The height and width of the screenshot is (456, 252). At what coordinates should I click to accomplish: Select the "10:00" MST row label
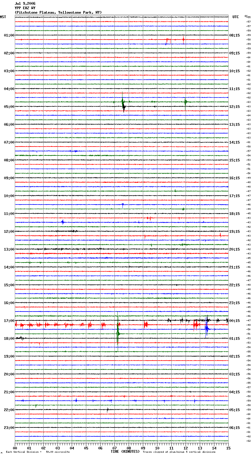[x=9, y=196]
